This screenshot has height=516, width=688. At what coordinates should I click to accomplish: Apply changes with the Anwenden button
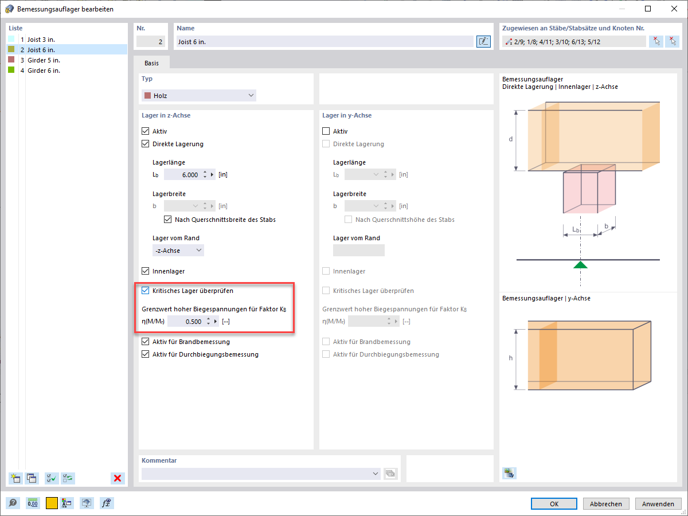tap(658, 504)
